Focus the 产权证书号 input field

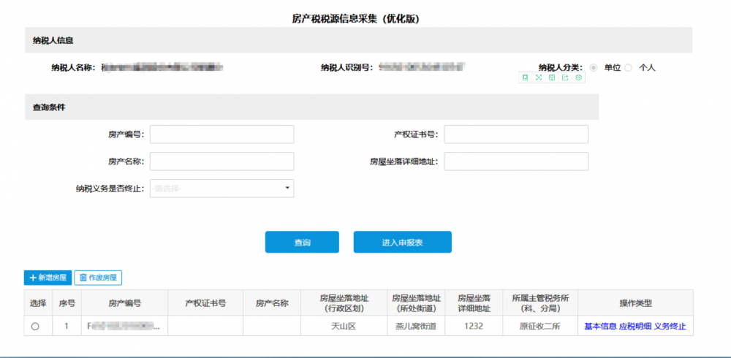[x=516, y=134]
